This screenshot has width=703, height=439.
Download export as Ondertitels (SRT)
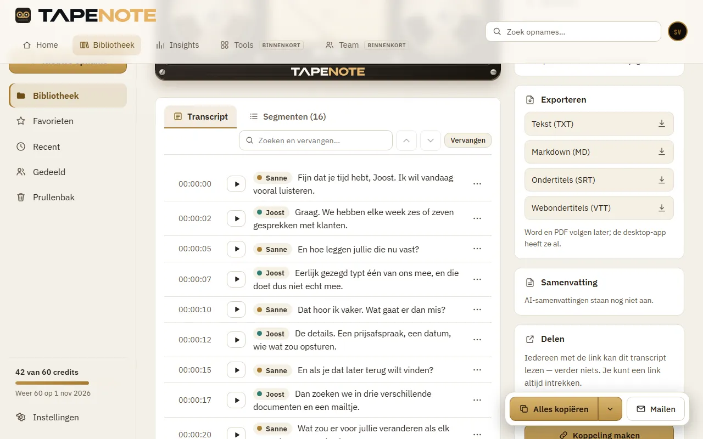(599, 180)
